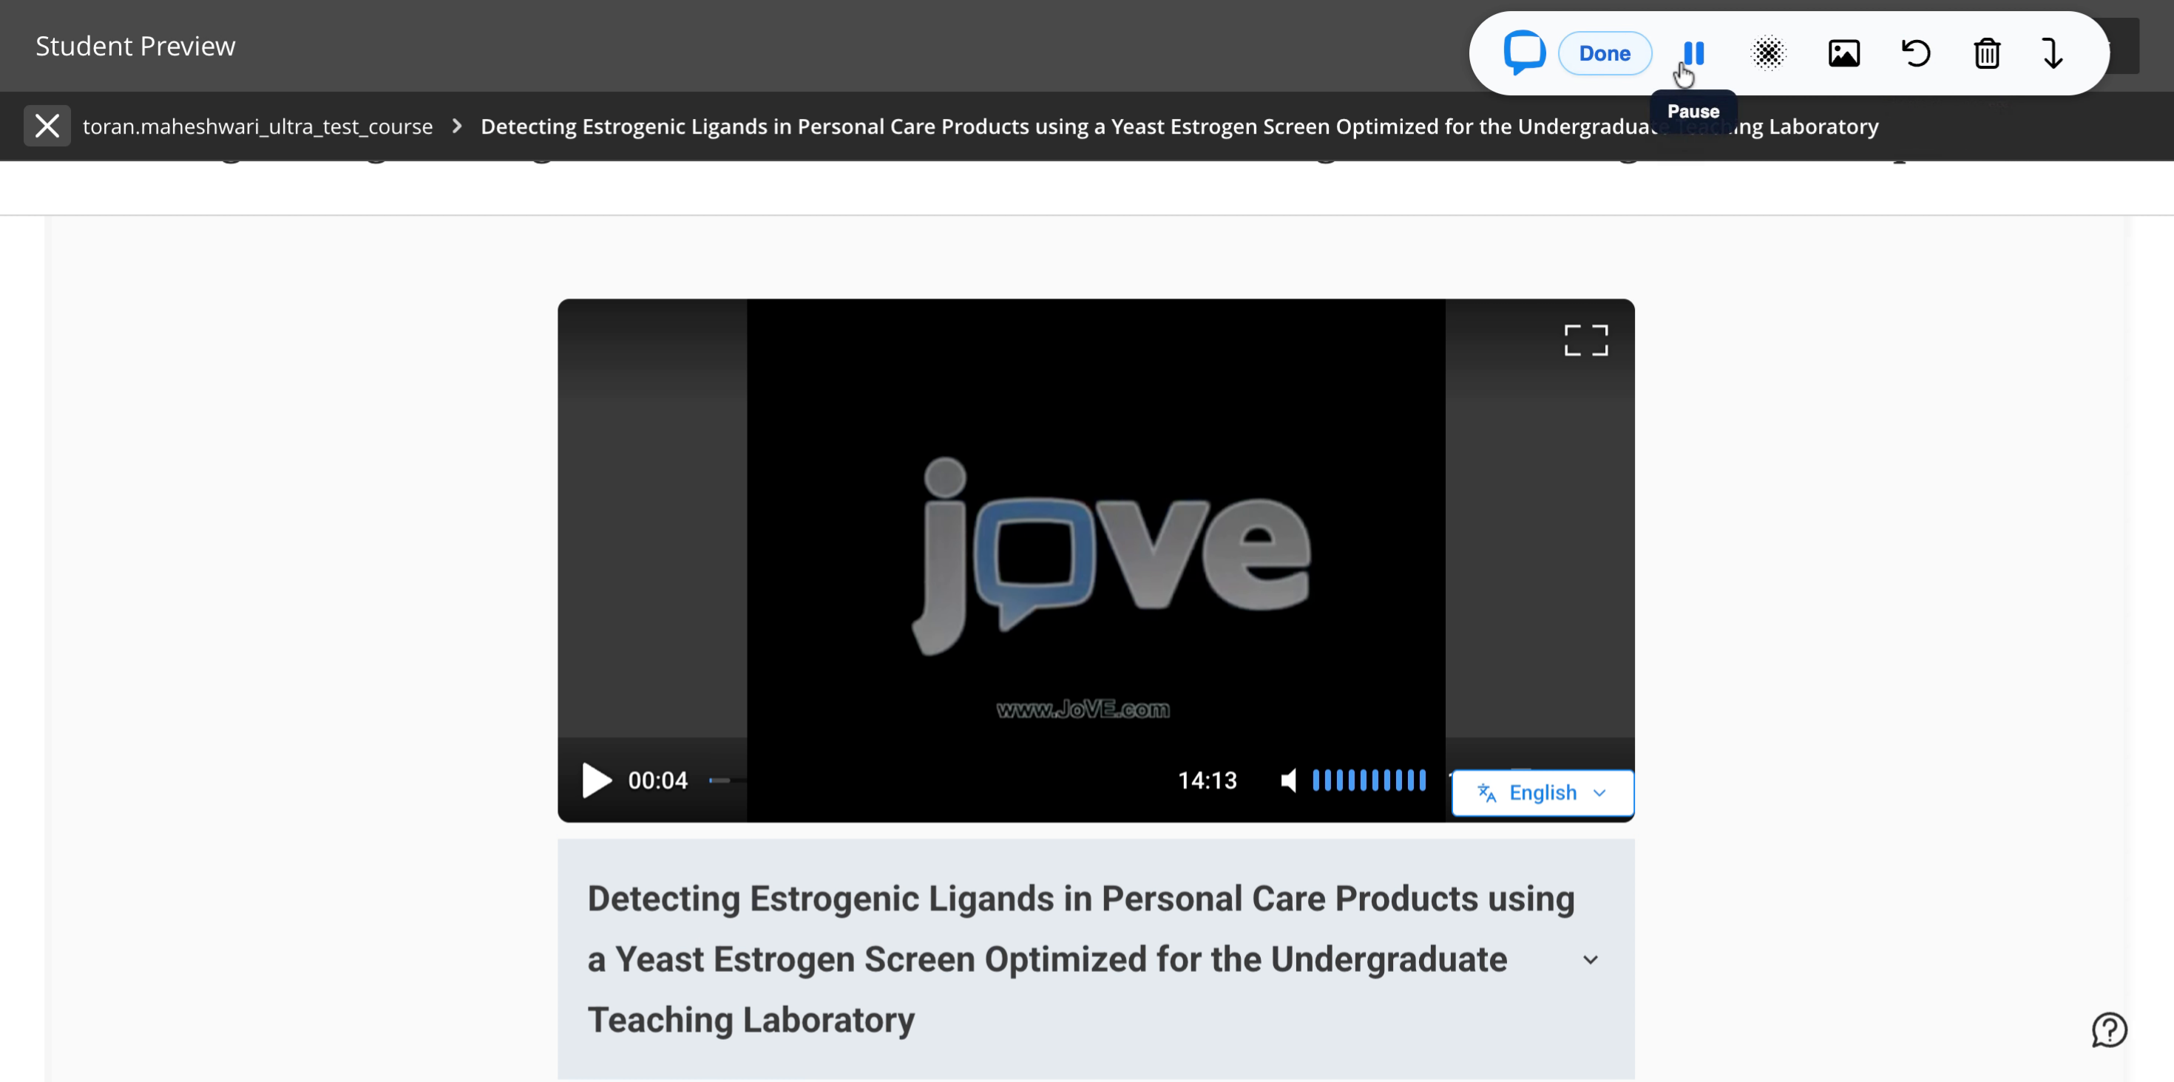Delete recording with the trash icon
Viewport: 2174px width, 1082px height.
point(1987,53)
